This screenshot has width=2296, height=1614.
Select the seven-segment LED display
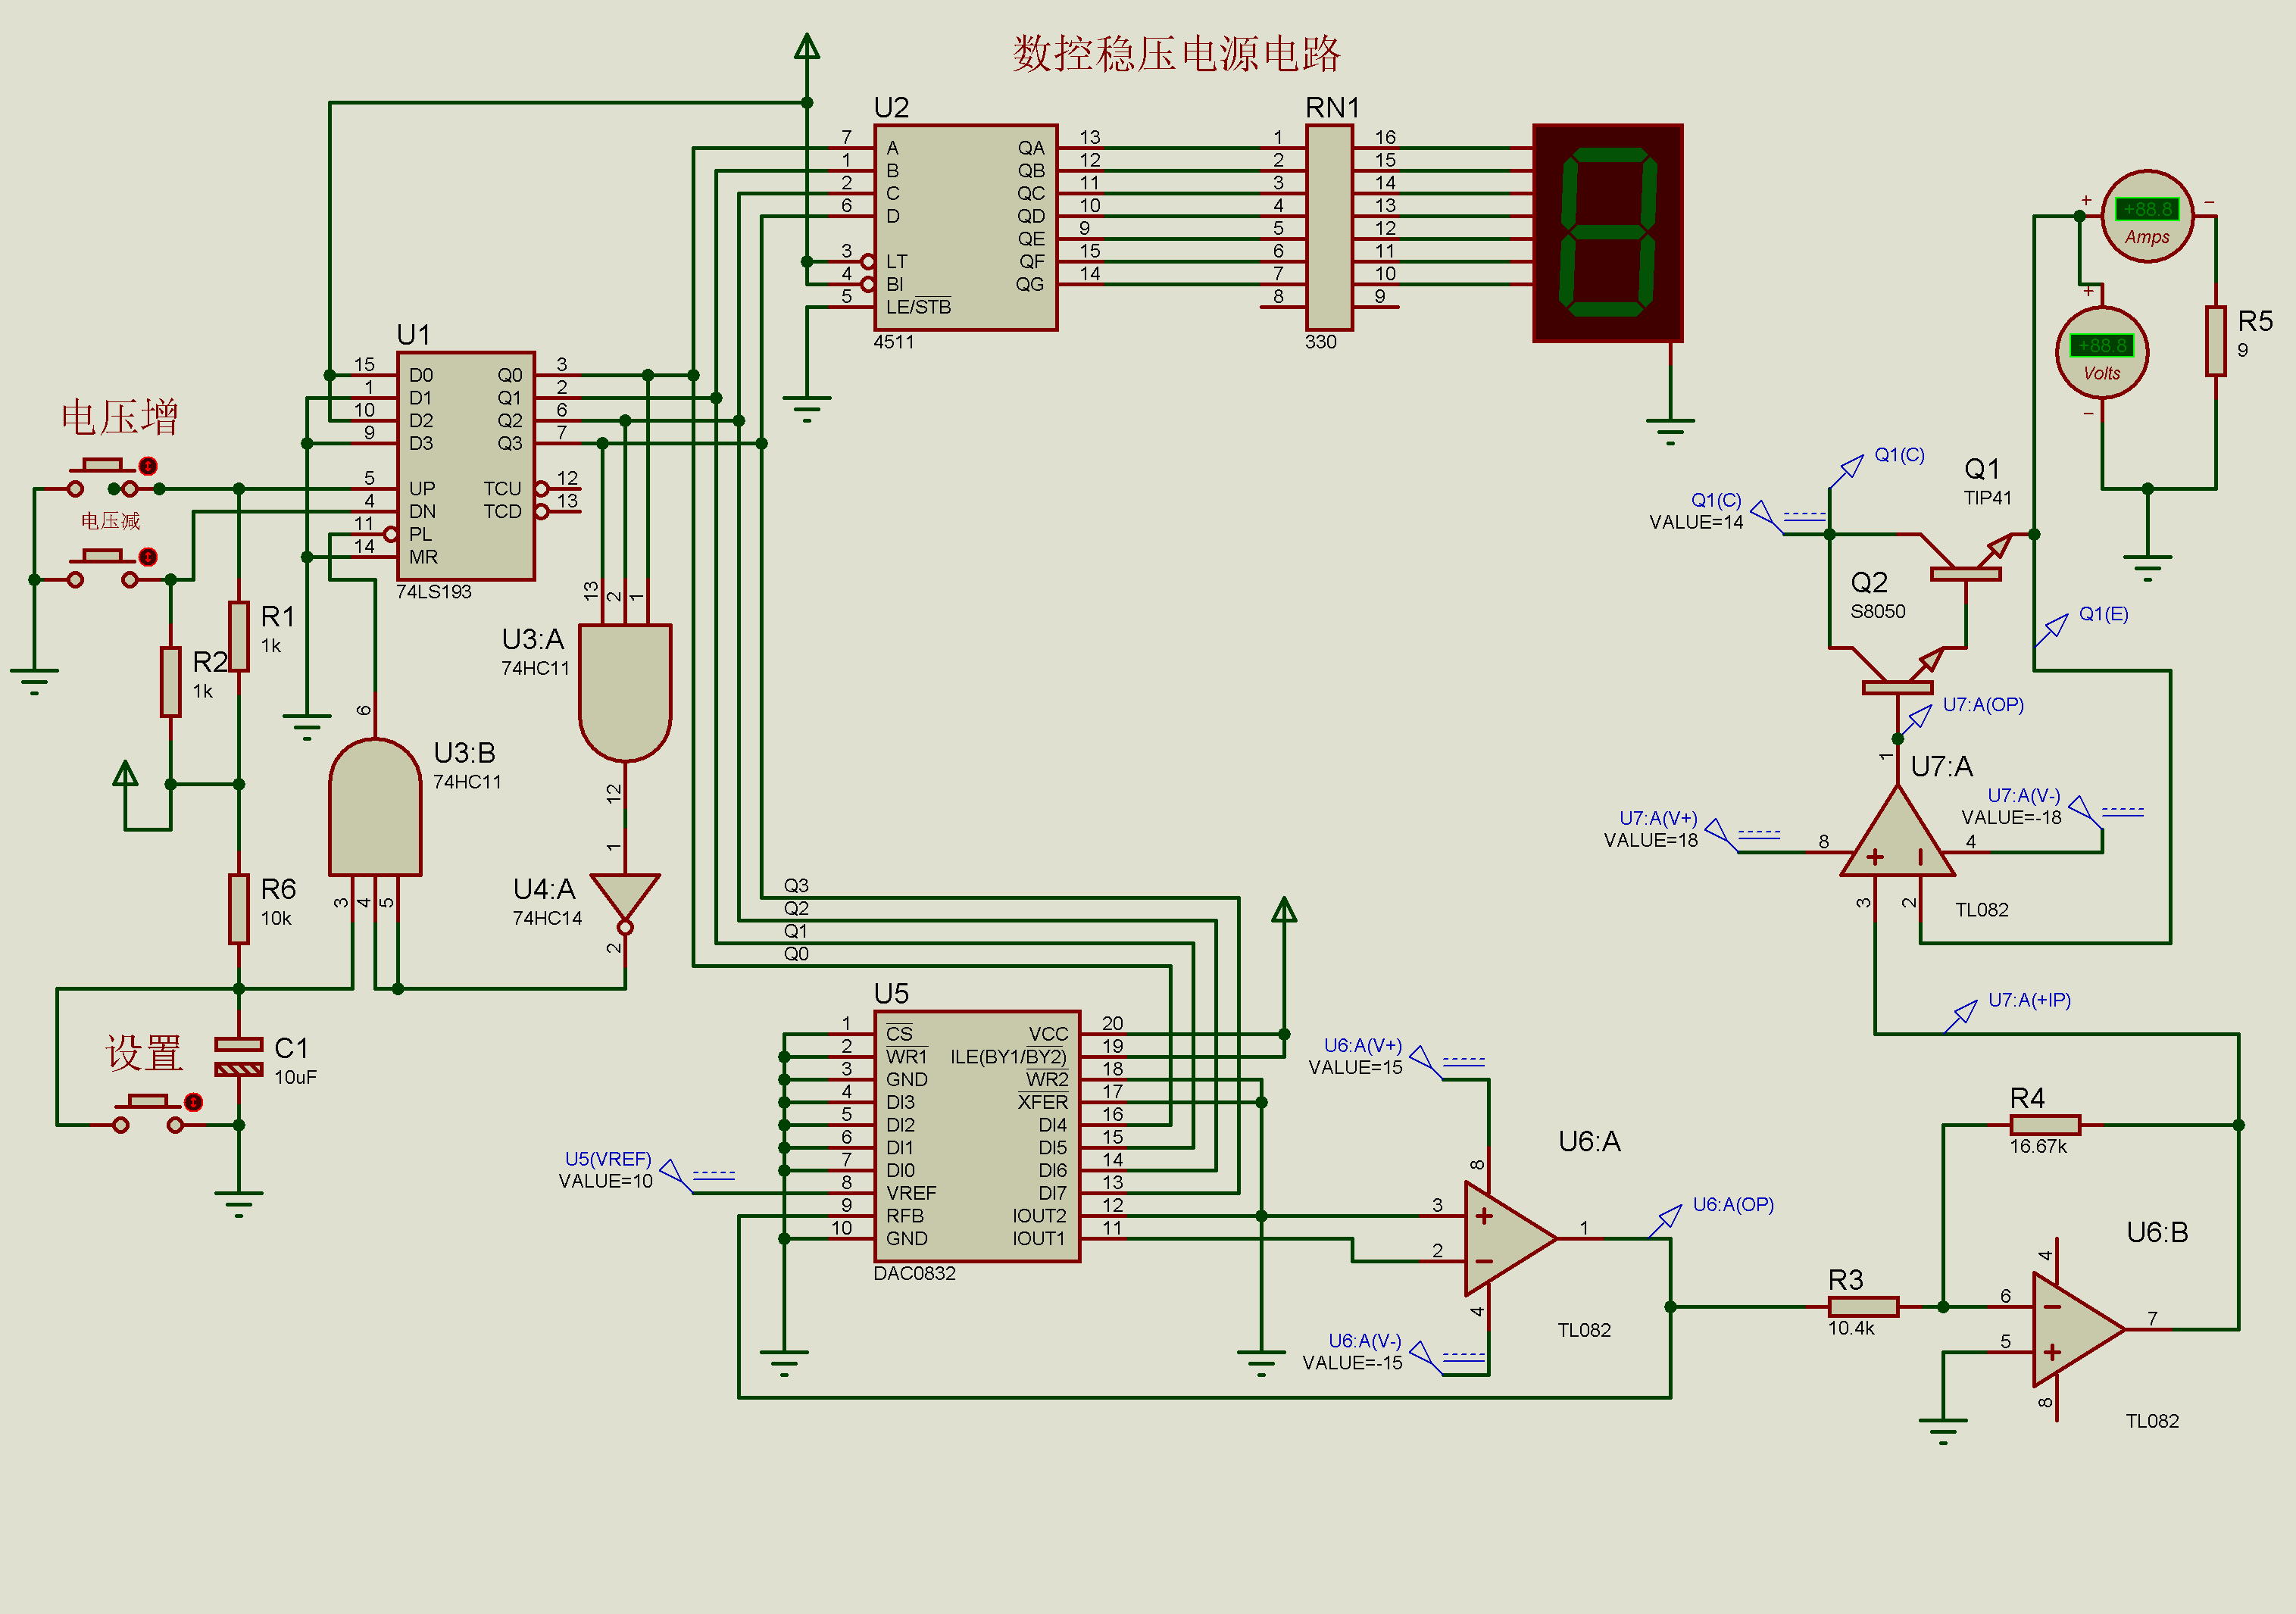coord(1608,233)
